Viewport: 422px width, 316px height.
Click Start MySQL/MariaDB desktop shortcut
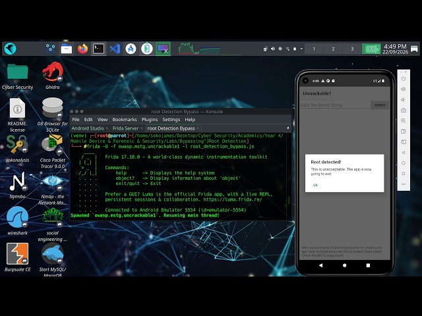pyautogui.click(x=53, y=259)
